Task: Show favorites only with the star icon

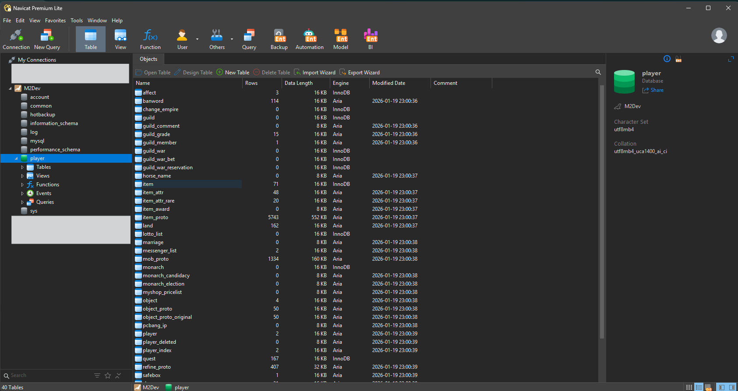Action: 108,375
